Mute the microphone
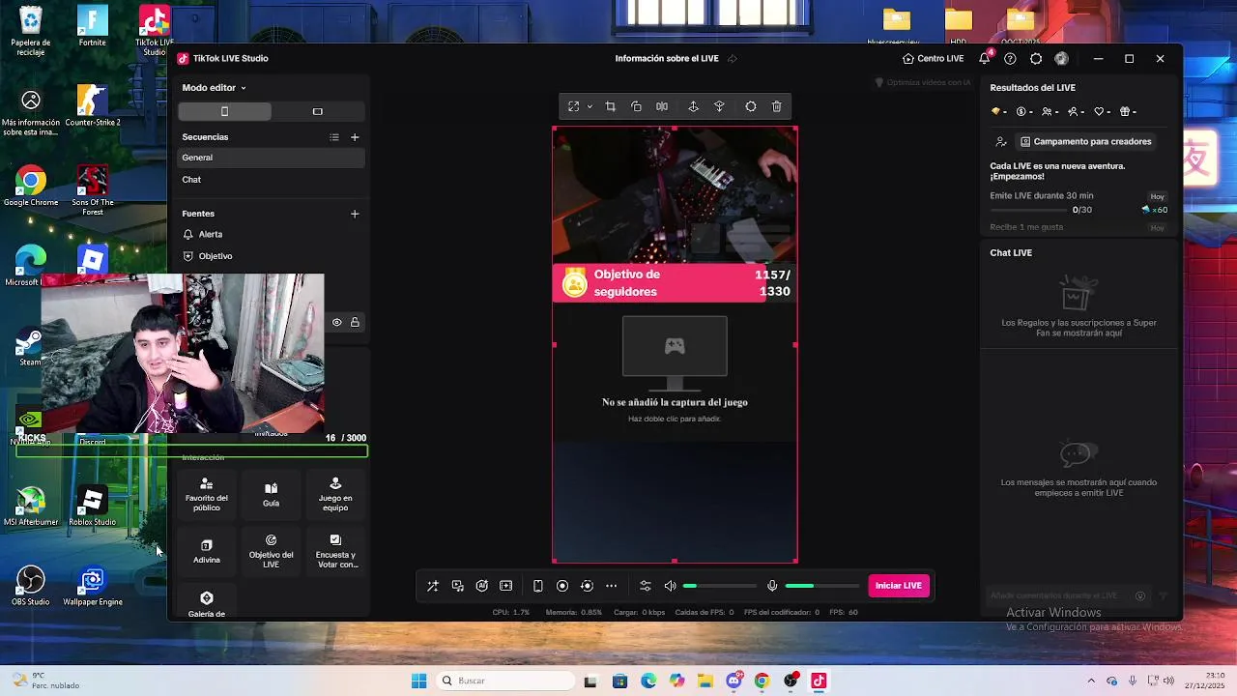Viewport: 1237px width, 696px height. pyautogui.click(x=772, y=586)
